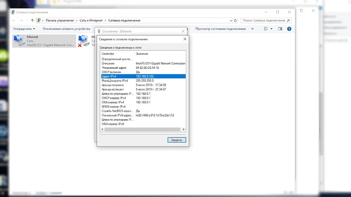The width and height of the screenshot is (351, 197).
Task: Click the search magnifier icon
Action: (288, 20)
